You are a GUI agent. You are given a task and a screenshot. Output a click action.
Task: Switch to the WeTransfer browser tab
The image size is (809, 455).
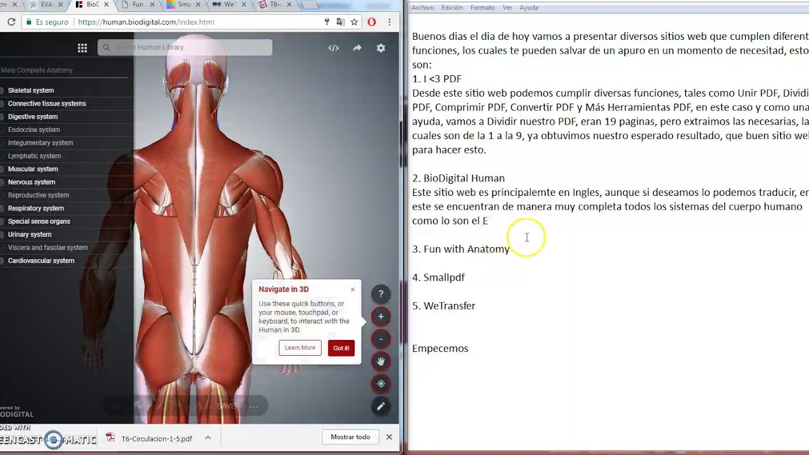[229, 4]
